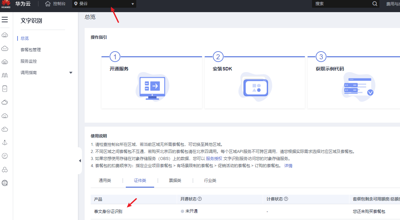This screenshot has width=400, height=220.
Task: Click the home icon beside 控制台
Action: [x=48, y=4]
